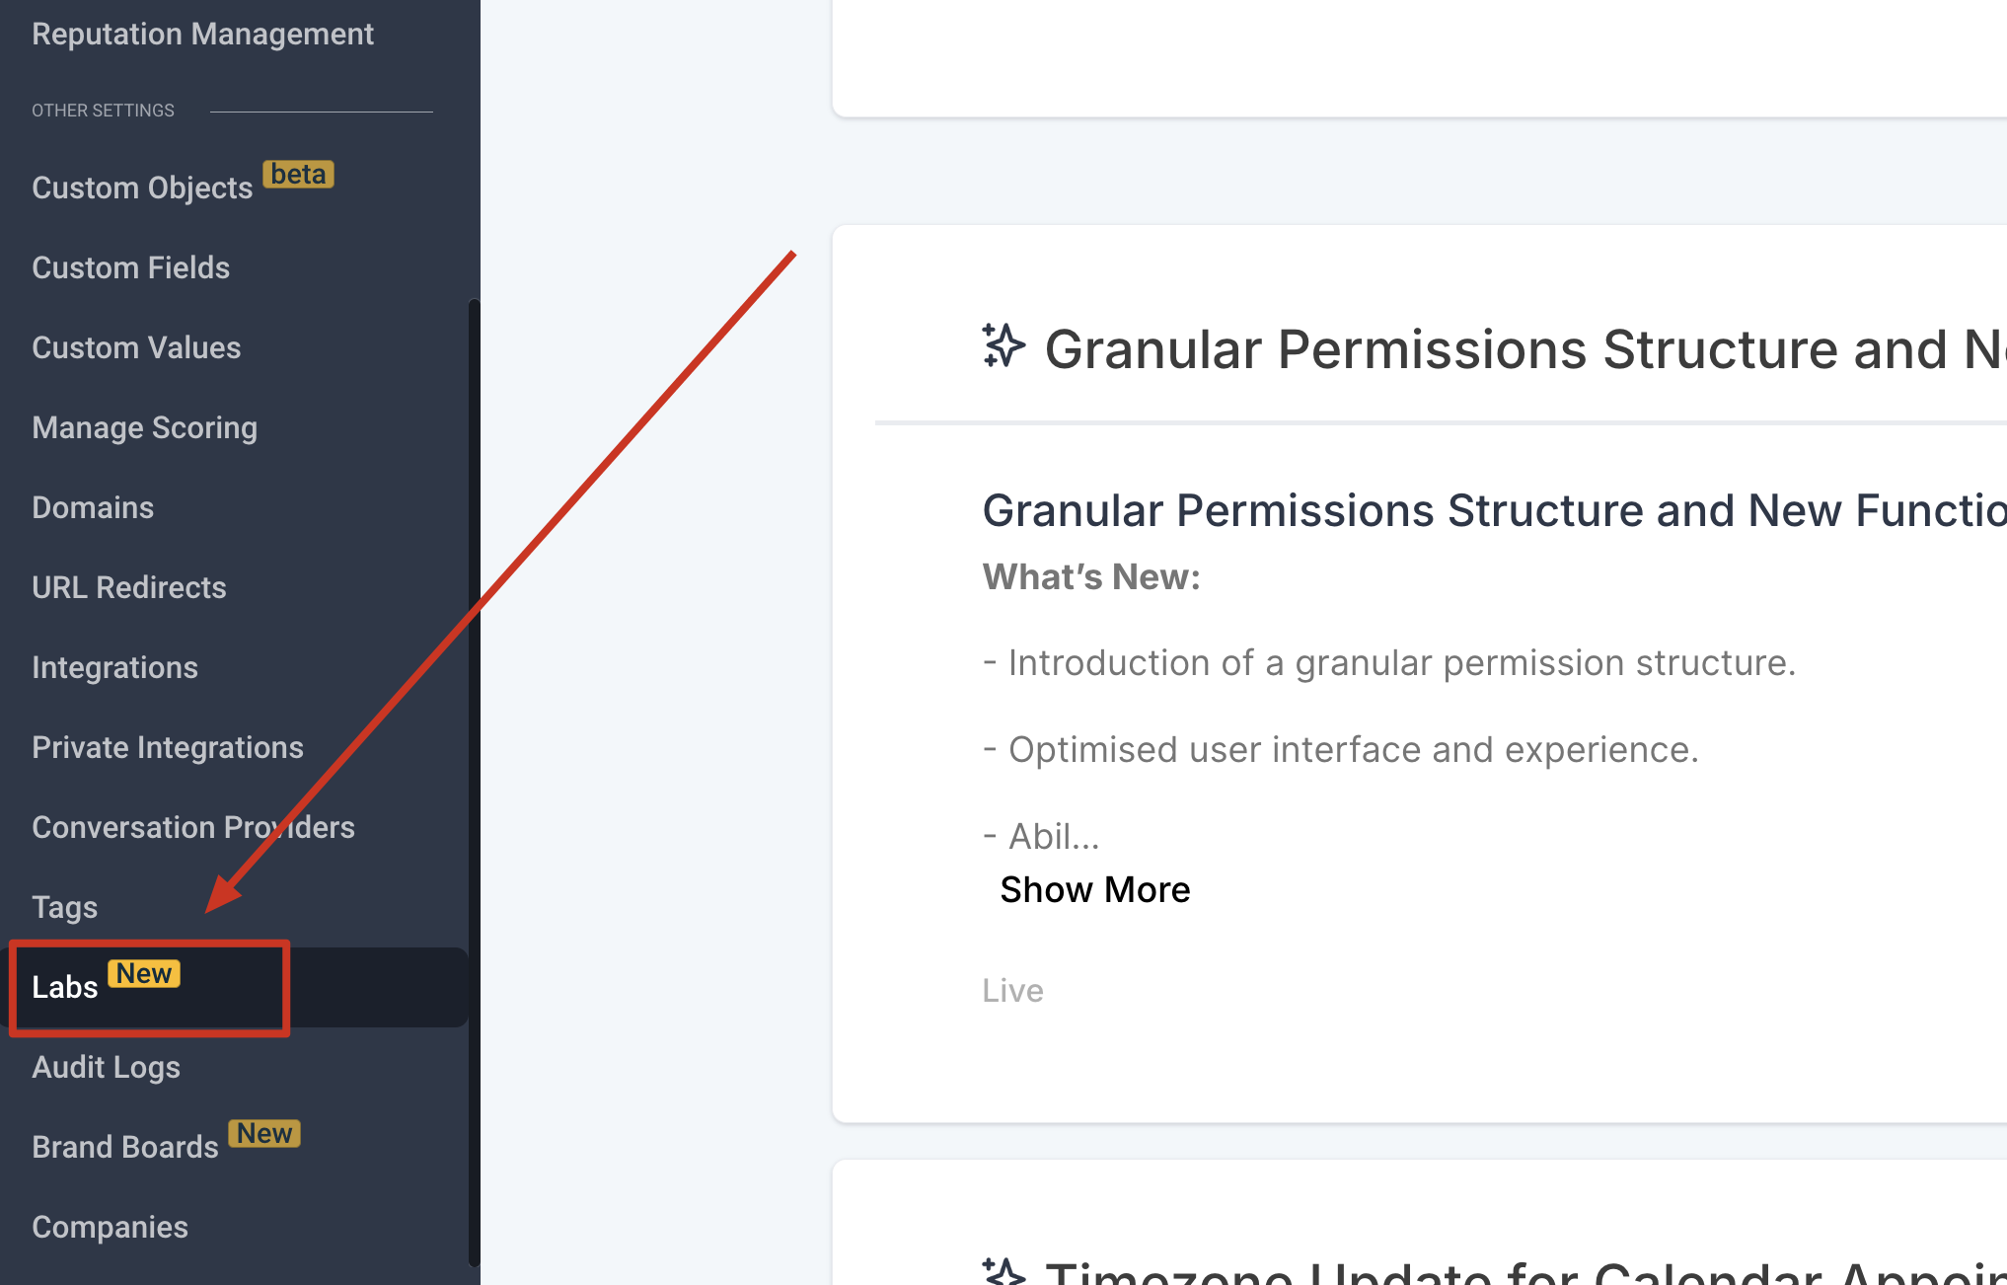The height and width of the screenshot is (1285, 2007).
Task: Click the beta badge on Custom Objects
Action: point(298,175)
